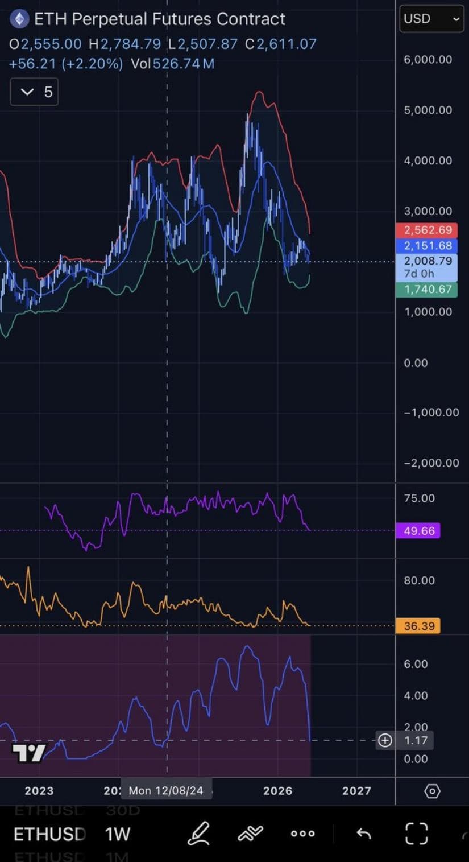Screen dimensions: 469x862
Task: Click the Vol 526.74M readout
Action: click(173, 63)
